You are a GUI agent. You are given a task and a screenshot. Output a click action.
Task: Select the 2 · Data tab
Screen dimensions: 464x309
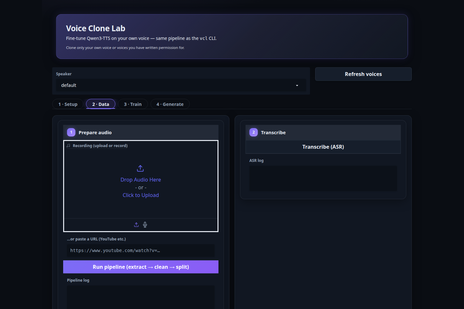click(x=101, y=104)
